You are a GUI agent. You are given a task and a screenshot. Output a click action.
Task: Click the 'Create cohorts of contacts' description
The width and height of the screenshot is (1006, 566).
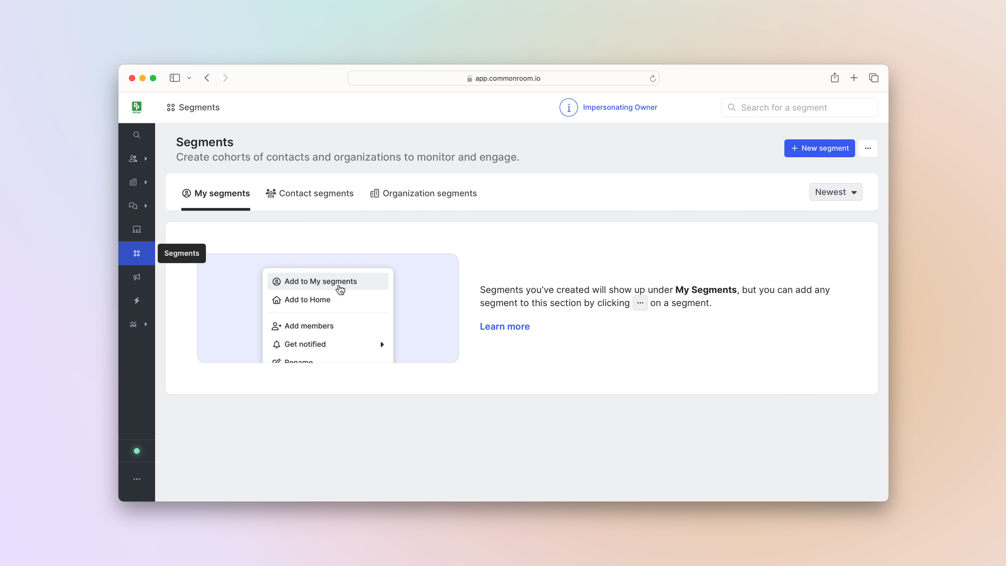pyautogui.click(x=348, y=157)
